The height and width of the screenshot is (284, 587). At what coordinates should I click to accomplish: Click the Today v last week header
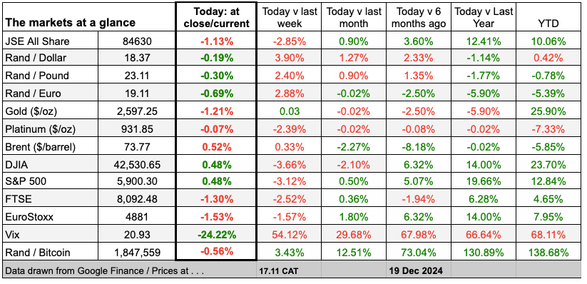pos(290,17)
